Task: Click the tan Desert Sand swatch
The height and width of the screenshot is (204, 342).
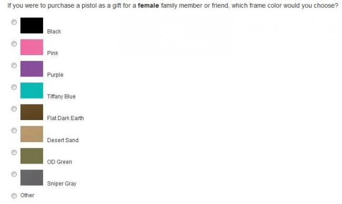Action: coord(32,134)
